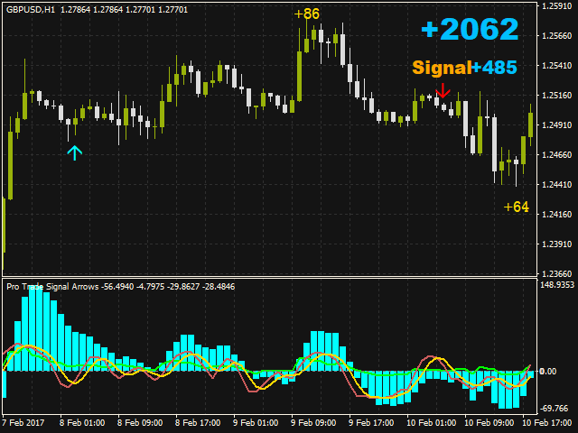
Task: Click the 148.9353 indicator scale maximum
Action: coord(557,285)
